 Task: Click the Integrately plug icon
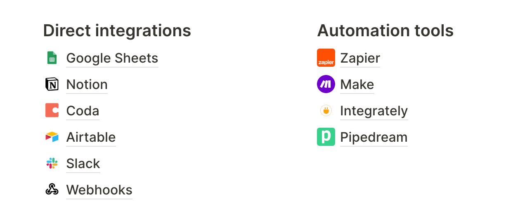pyautogui.click(x=326, y=110)
